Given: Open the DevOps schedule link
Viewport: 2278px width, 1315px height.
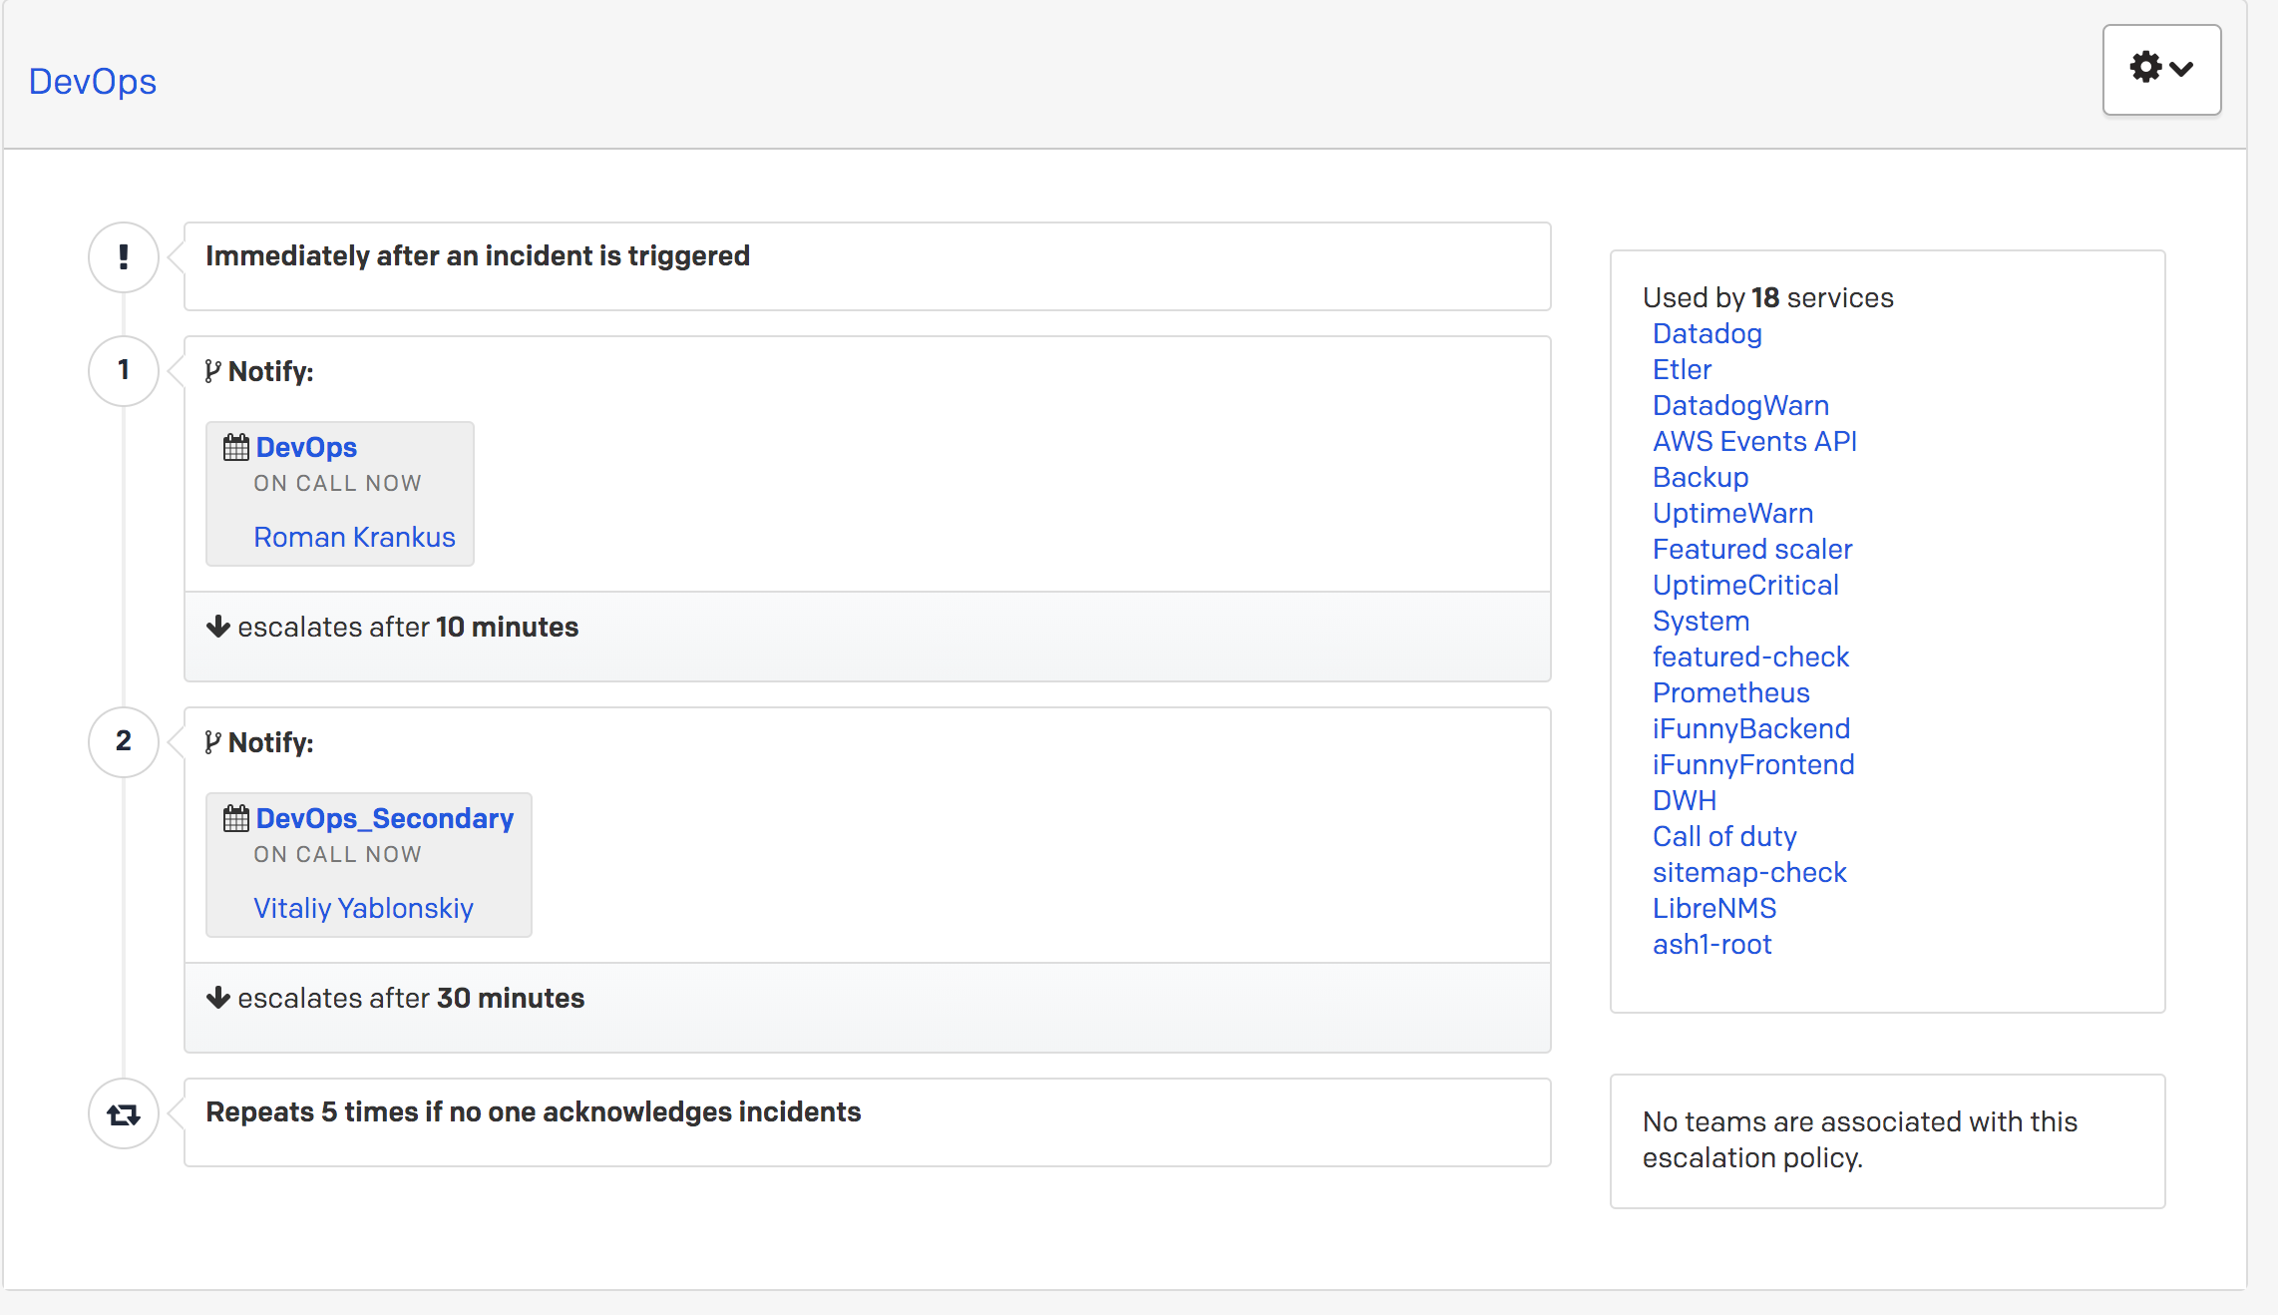Looking at the screenshot, I should [x=306, y=448].
